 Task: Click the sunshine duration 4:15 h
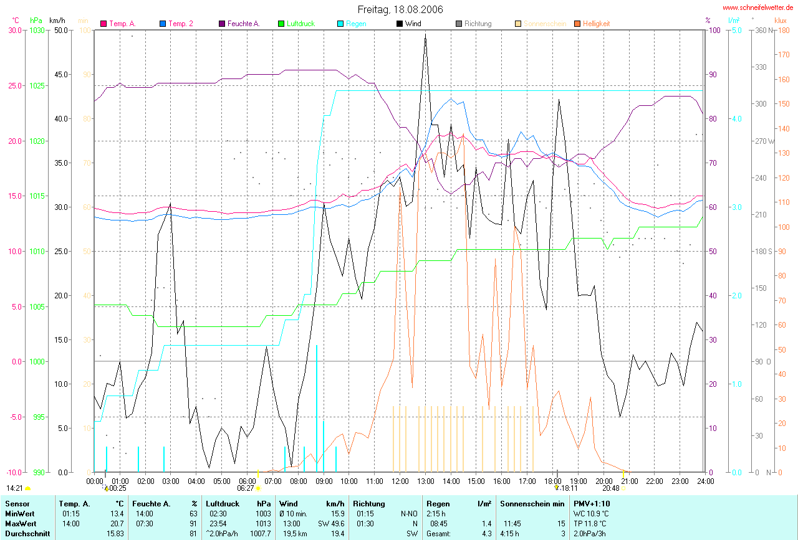(510, 534)
